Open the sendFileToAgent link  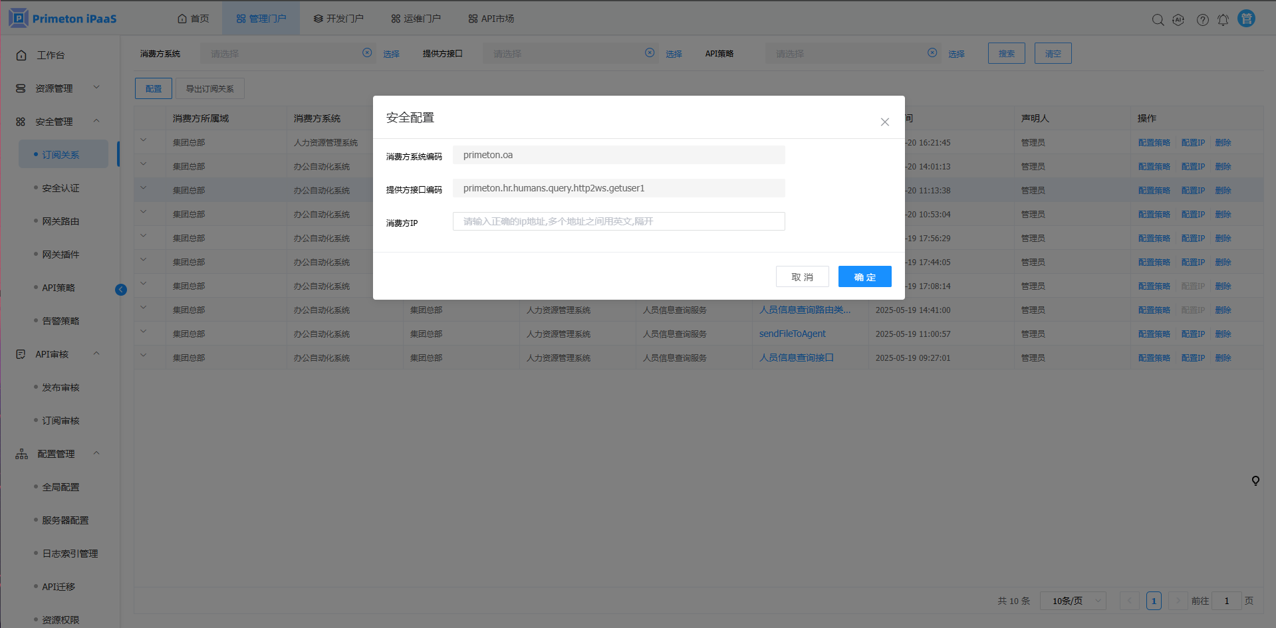pyautogui.click(x=792, y=334)
